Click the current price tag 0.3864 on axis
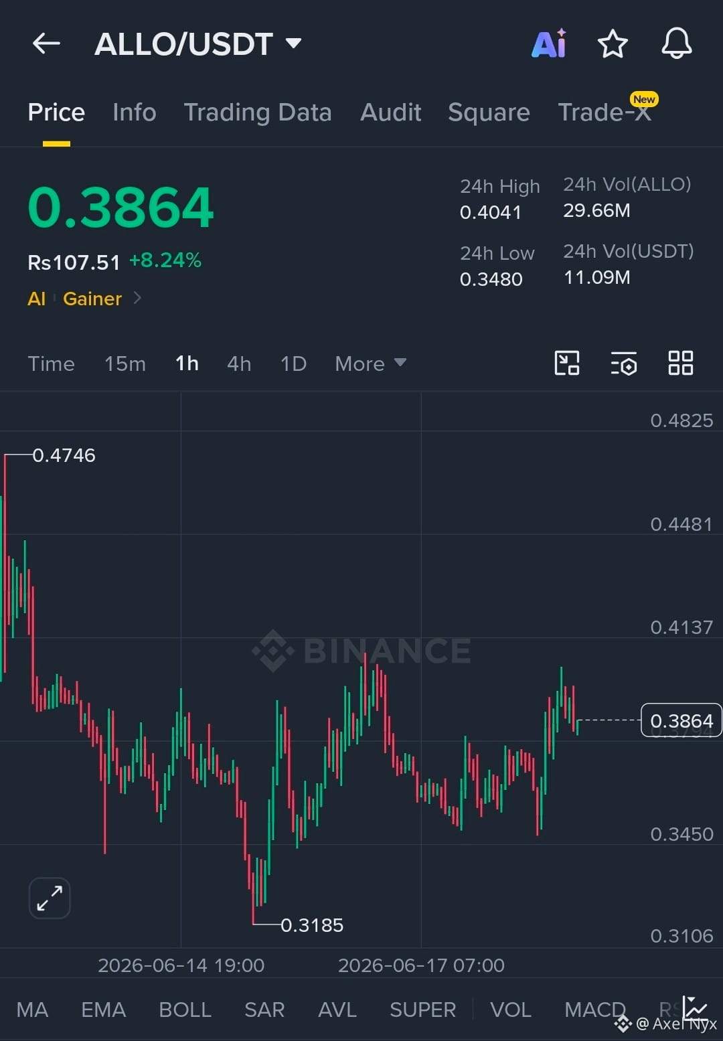Image resolution: width=723 pixels, height=1041 pixels. pos(681,721)
